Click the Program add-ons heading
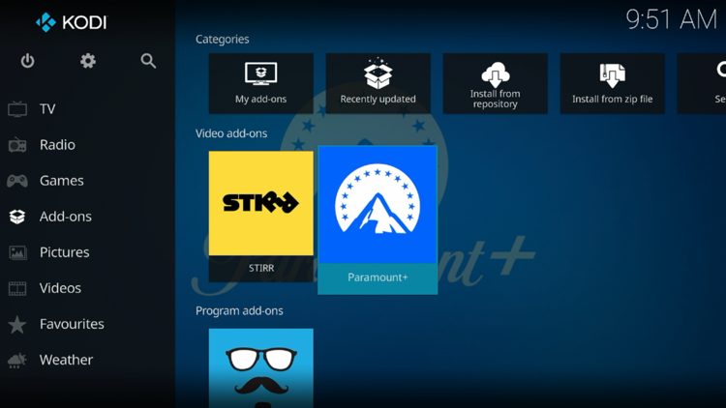This screenshot has height=408, width=726. coord(239,311)
